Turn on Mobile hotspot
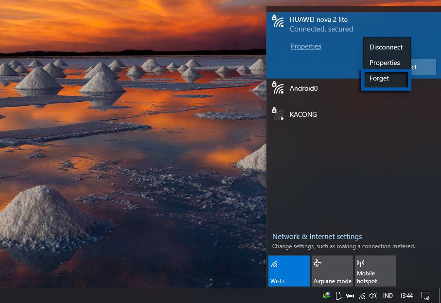This screenshot has width=441, height=303. 375,271
